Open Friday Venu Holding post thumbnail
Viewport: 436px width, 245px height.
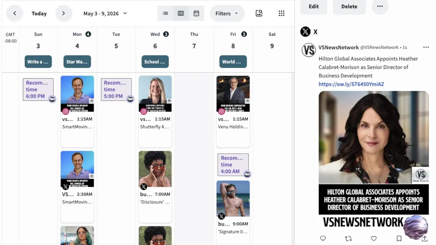[x=233, y=94]
